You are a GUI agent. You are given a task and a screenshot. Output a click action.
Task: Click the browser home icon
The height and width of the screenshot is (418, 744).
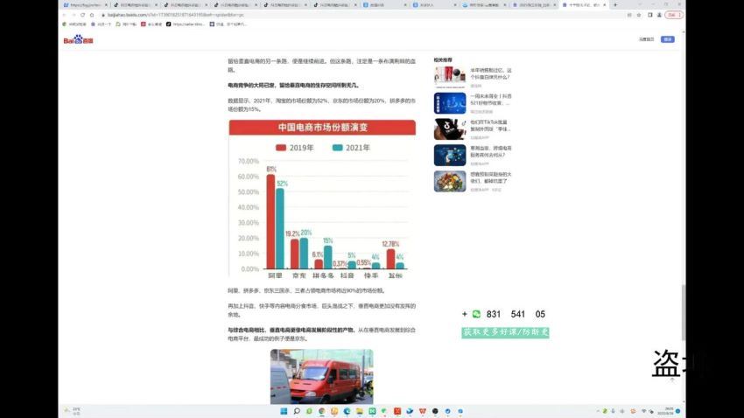[92, 15]
